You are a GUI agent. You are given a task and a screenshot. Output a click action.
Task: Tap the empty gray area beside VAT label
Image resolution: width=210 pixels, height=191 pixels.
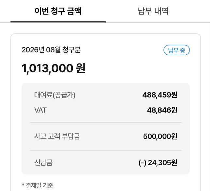(x=97, y=110)
